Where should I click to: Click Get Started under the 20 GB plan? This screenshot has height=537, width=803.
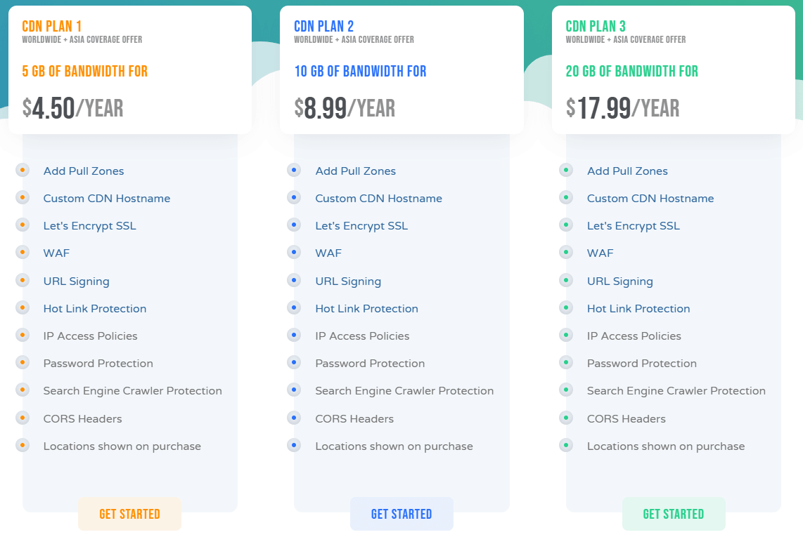pos(674,513)
